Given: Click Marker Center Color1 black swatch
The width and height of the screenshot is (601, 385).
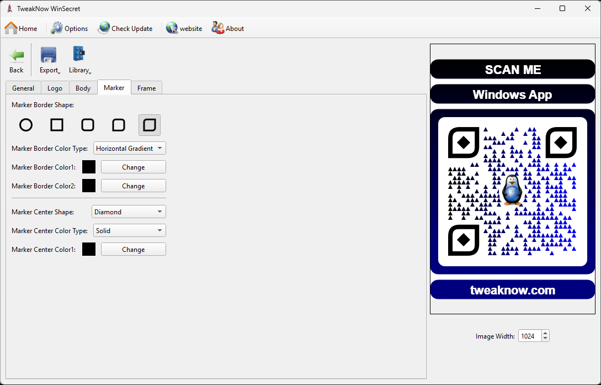Looking at the screenshot, I should [89, 249].
